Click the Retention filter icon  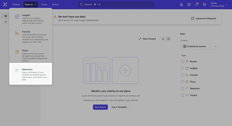pyautogui.click(x=187, y=88)
